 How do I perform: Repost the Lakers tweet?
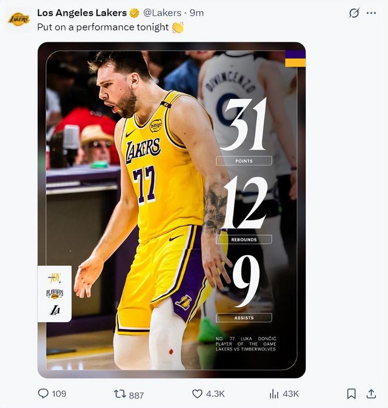(x=120, y=394)
